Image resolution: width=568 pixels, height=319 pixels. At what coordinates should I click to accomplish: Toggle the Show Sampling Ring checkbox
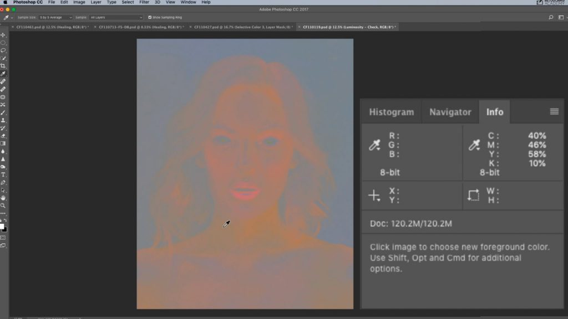pos(150,17)
